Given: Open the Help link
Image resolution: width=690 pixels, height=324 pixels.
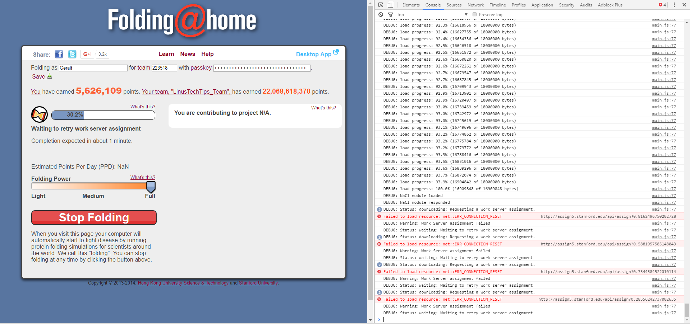Looking at the screenshot, I should (207, 54).
